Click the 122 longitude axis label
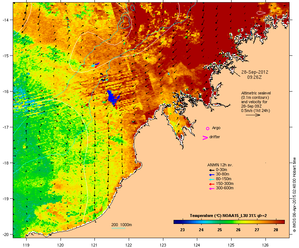Screen dimensions: 299x248 [129, 245]
